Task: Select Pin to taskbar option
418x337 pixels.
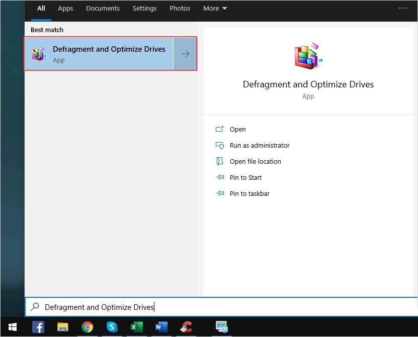Action: [249, 194]
